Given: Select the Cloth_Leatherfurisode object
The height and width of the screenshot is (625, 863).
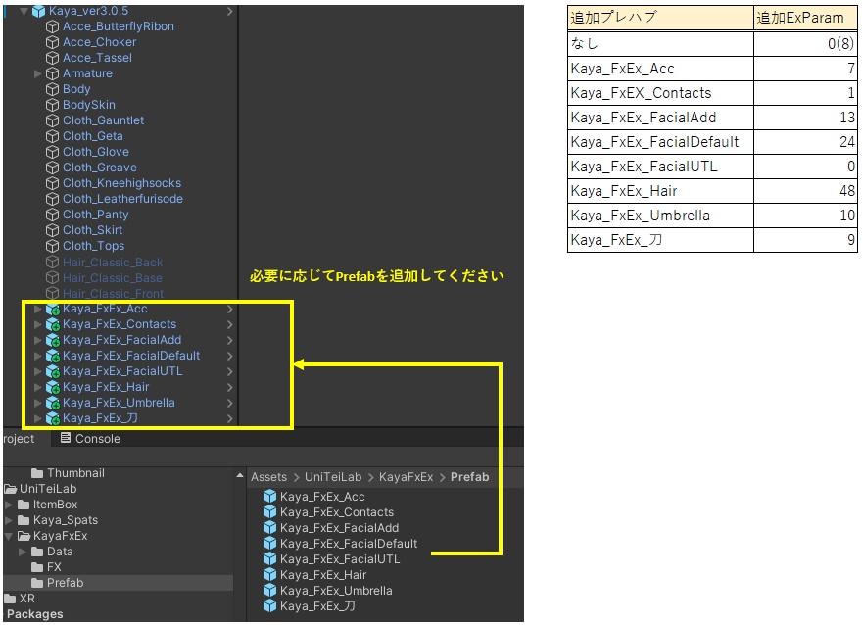Looking at the screenshot, I should 122,199.
